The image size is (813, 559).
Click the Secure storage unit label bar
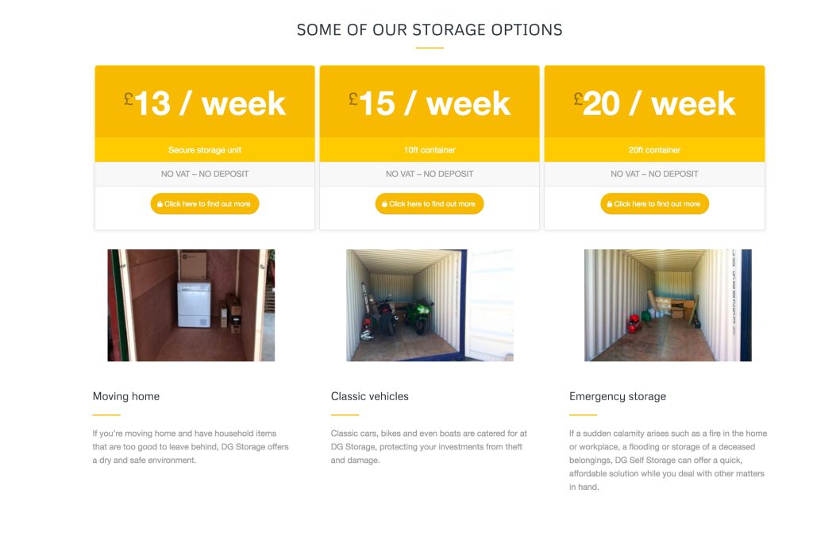(205, 149)
